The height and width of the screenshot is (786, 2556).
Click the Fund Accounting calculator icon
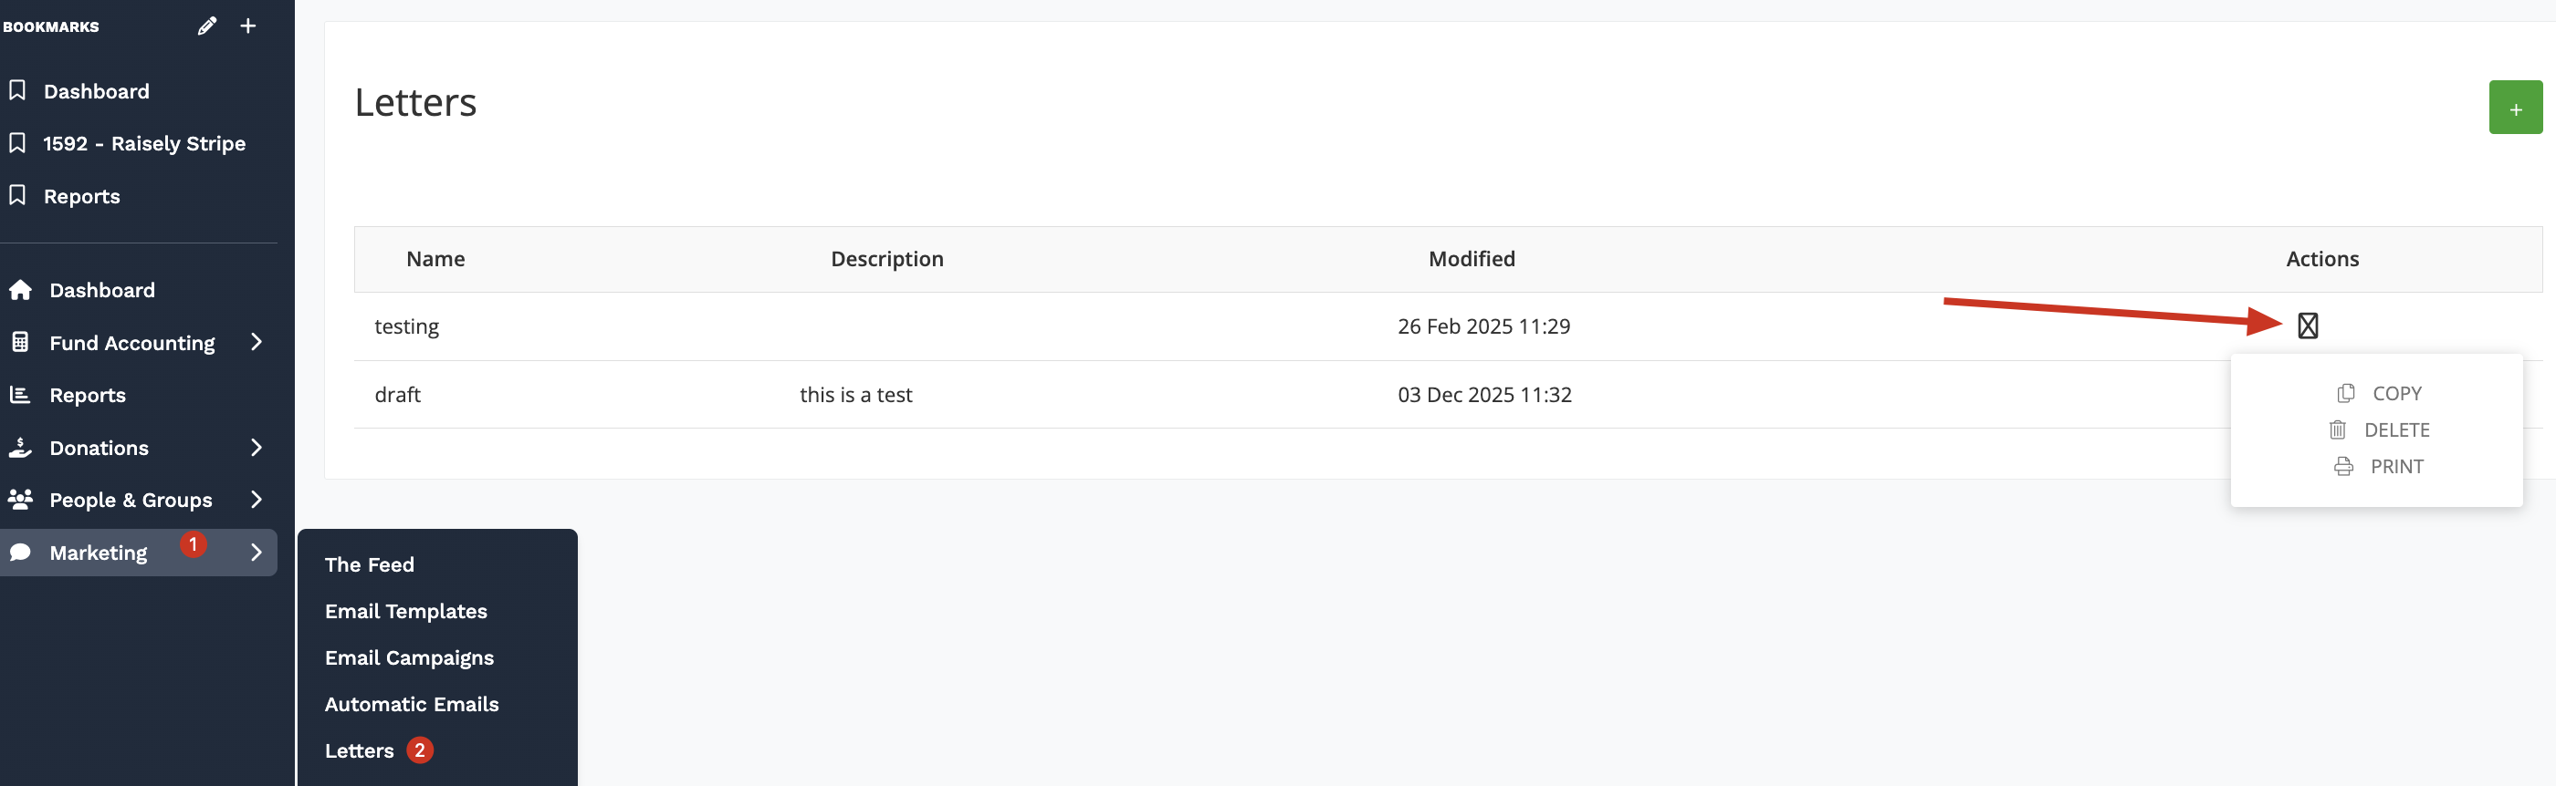point(20,343)
